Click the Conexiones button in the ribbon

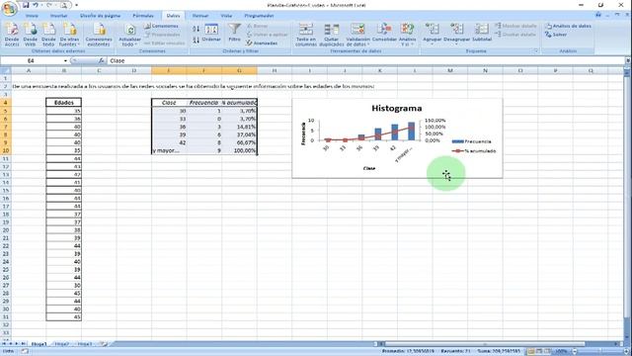(161, 26)
